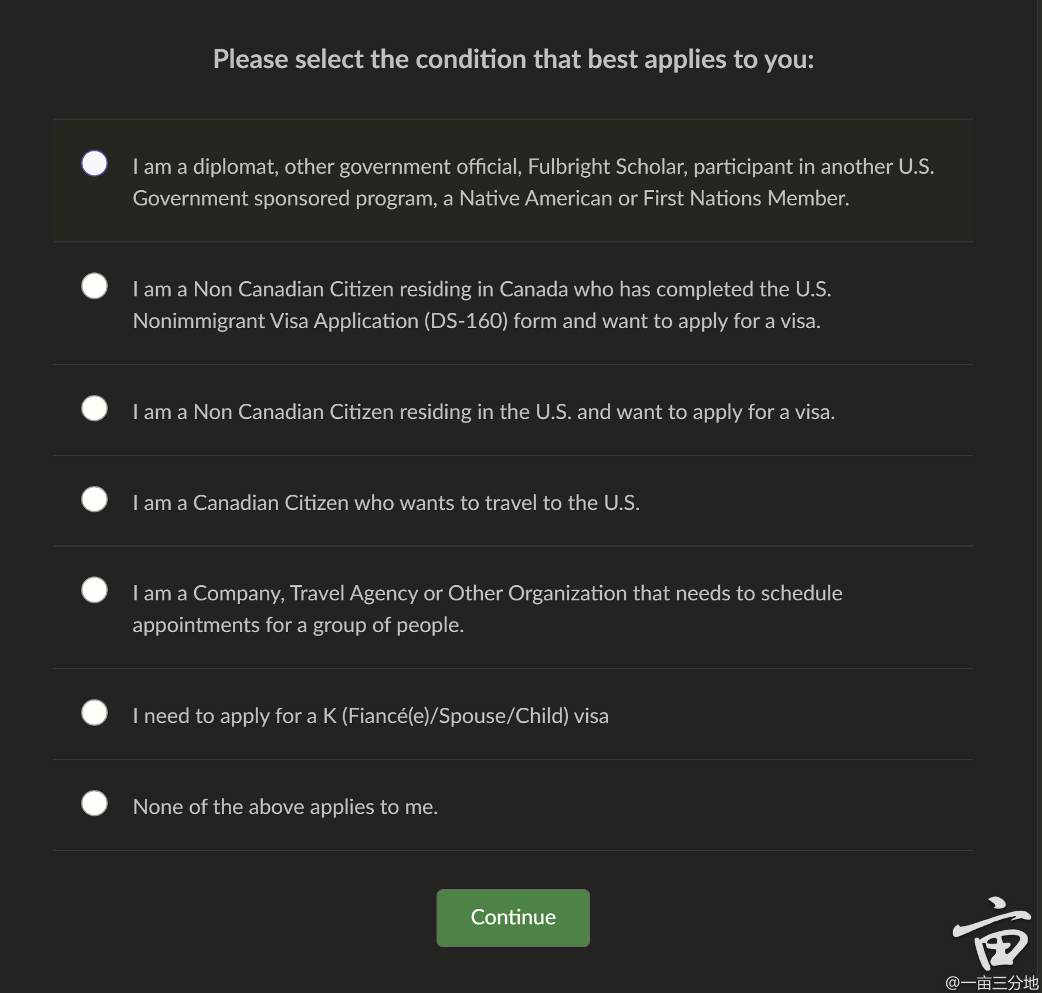1042x993 pixels.
Task: Click the Chinese character watermark logo
Action: 992,933
